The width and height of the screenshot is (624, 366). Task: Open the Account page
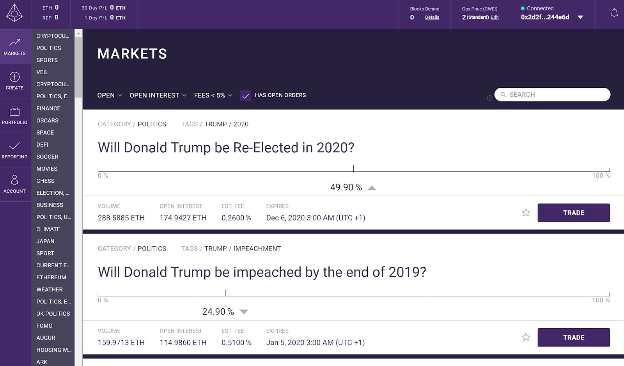coord(15,184)
